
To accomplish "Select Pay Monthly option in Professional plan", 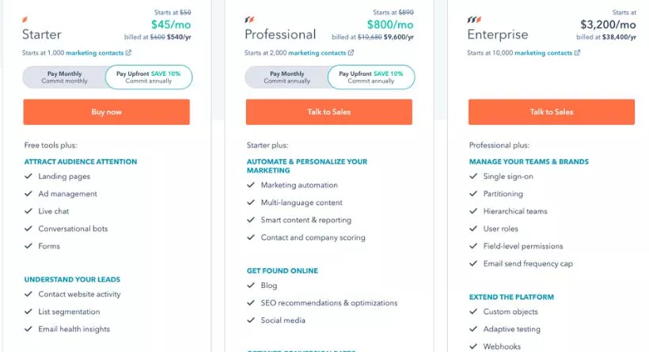I will point(287,77).
